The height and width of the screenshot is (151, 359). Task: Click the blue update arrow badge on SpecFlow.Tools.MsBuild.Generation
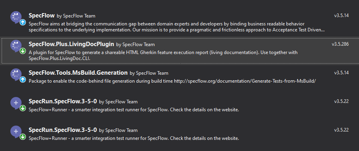[x=22, y=79]
